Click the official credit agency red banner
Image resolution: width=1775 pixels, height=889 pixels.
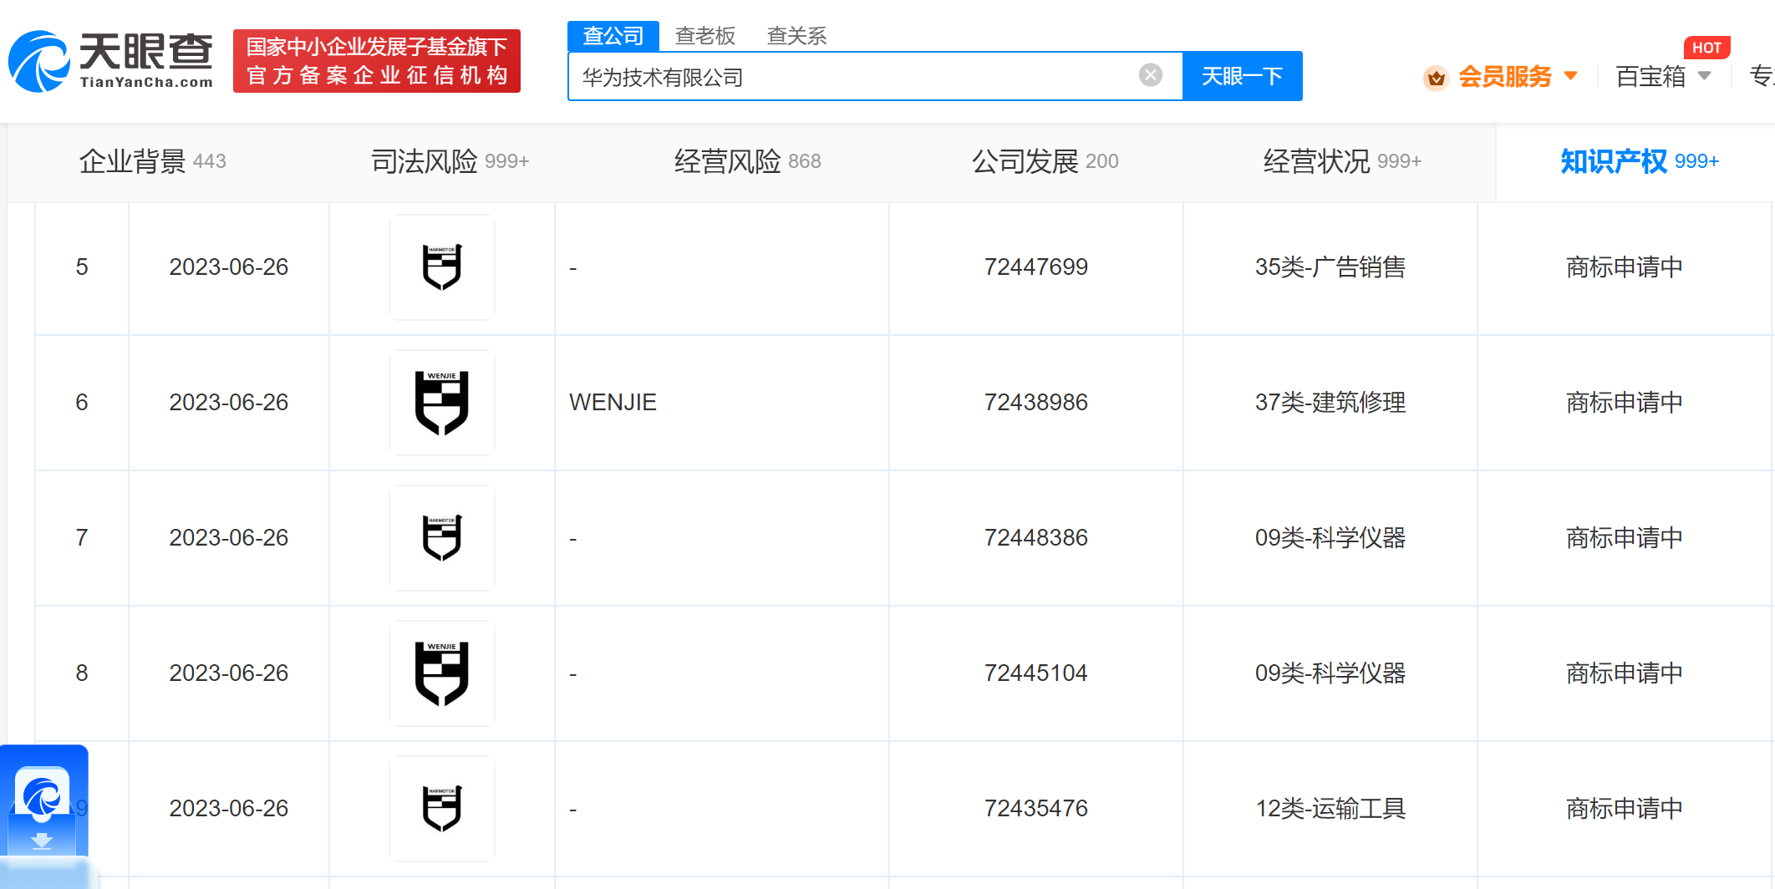point(377,61)
